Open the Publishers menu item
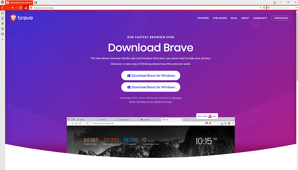This screenshot has height=170, width=298. tap(220, 18)
